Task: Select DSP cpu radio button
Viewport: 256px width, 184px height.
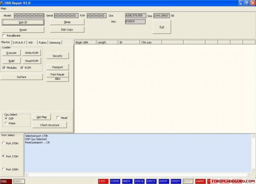Action: pos(6,119)
